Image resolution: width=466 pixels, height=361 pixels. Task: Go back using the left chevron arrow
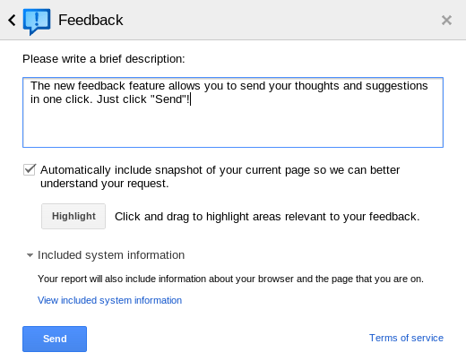pos(12,21)
